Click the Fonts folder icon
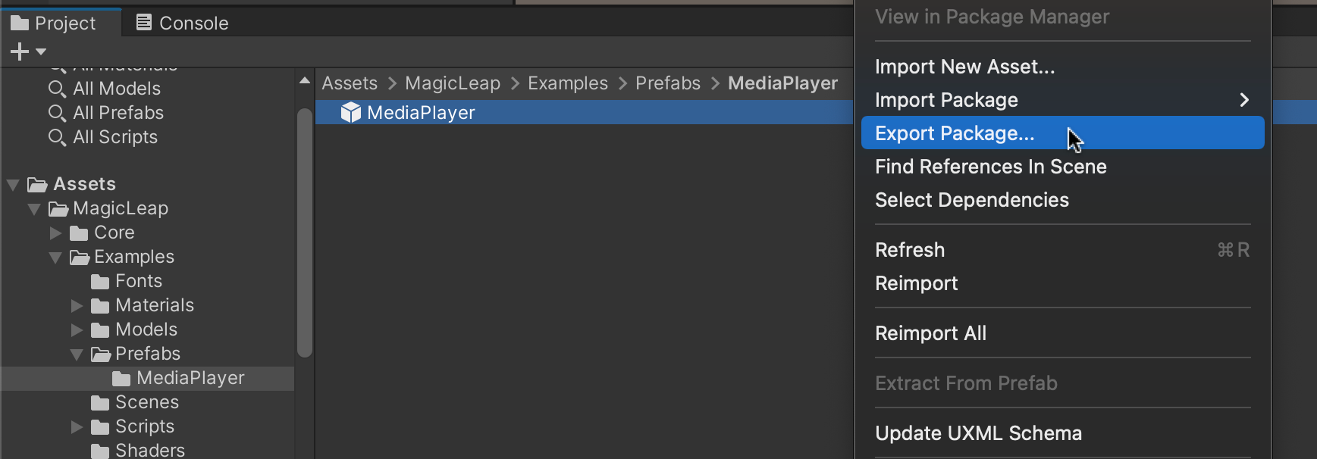1317x459 pixels. click(x=100, y=282)
